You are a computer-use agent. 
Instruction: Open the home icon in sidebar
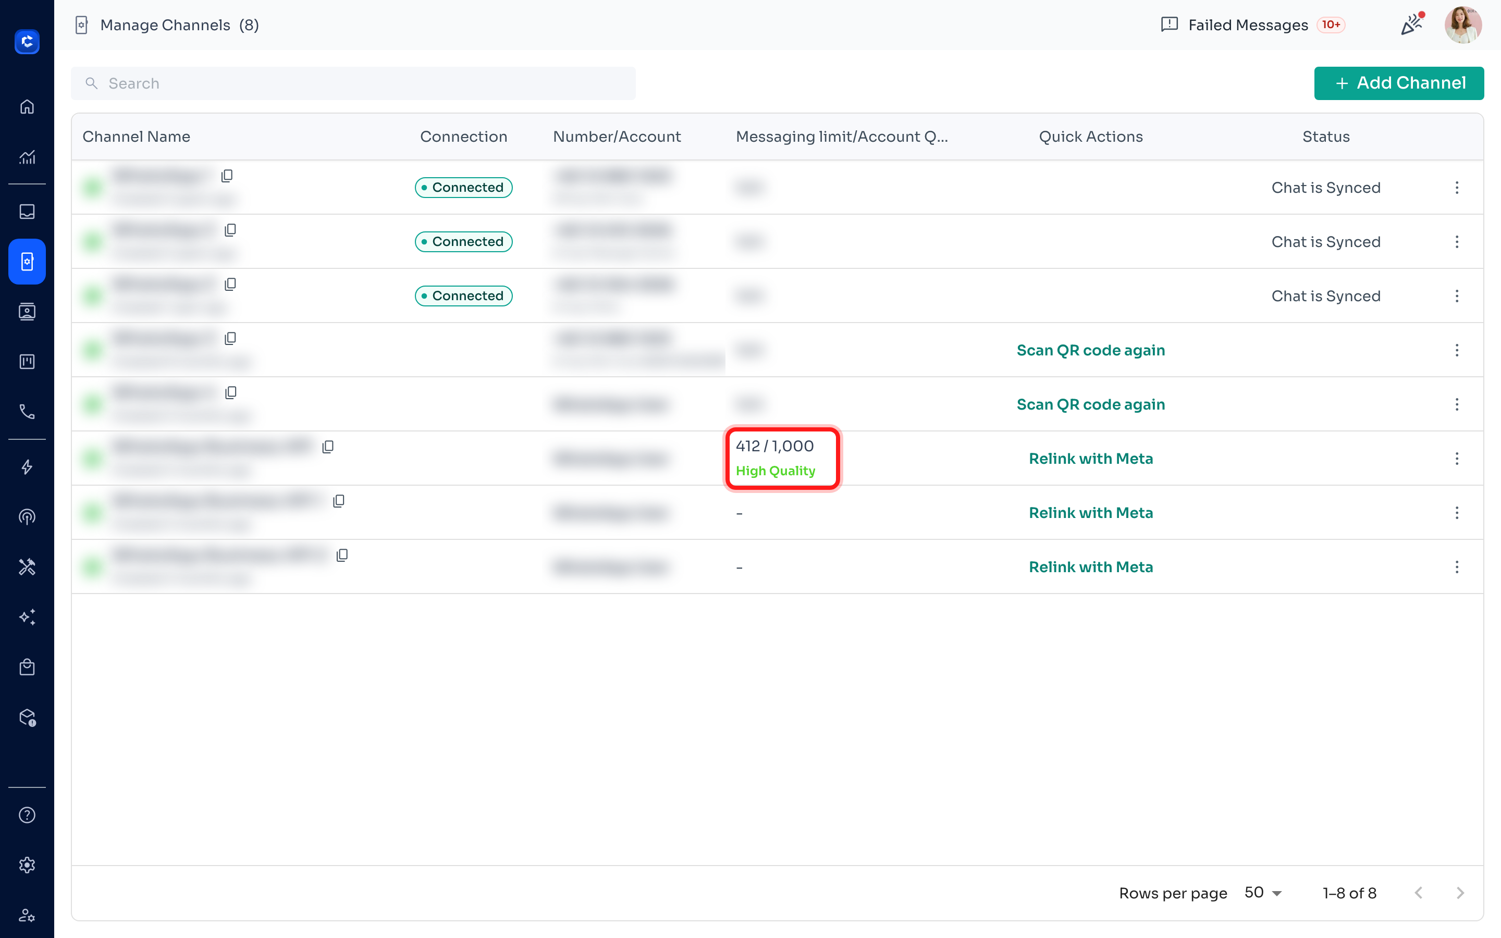[x=27, y=107]
